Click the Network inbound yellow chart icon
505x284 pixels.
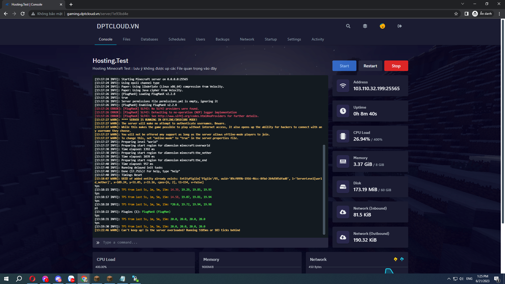click(x=395, y=259)
